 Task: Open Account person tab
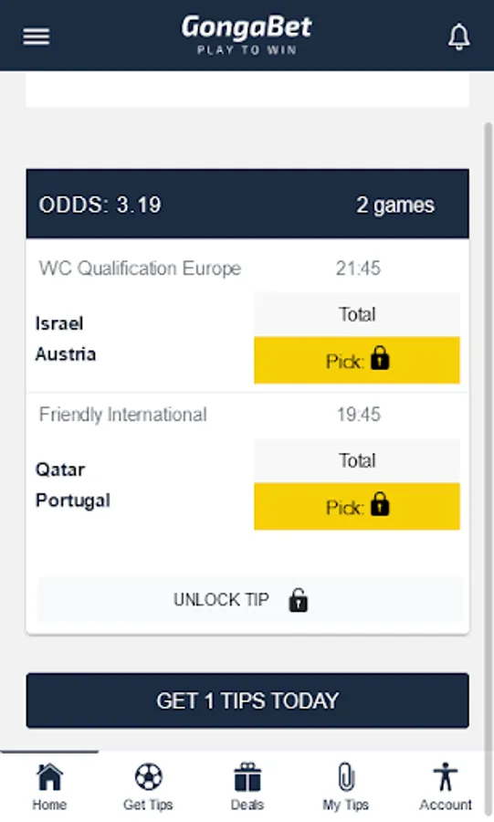point(446,786)
